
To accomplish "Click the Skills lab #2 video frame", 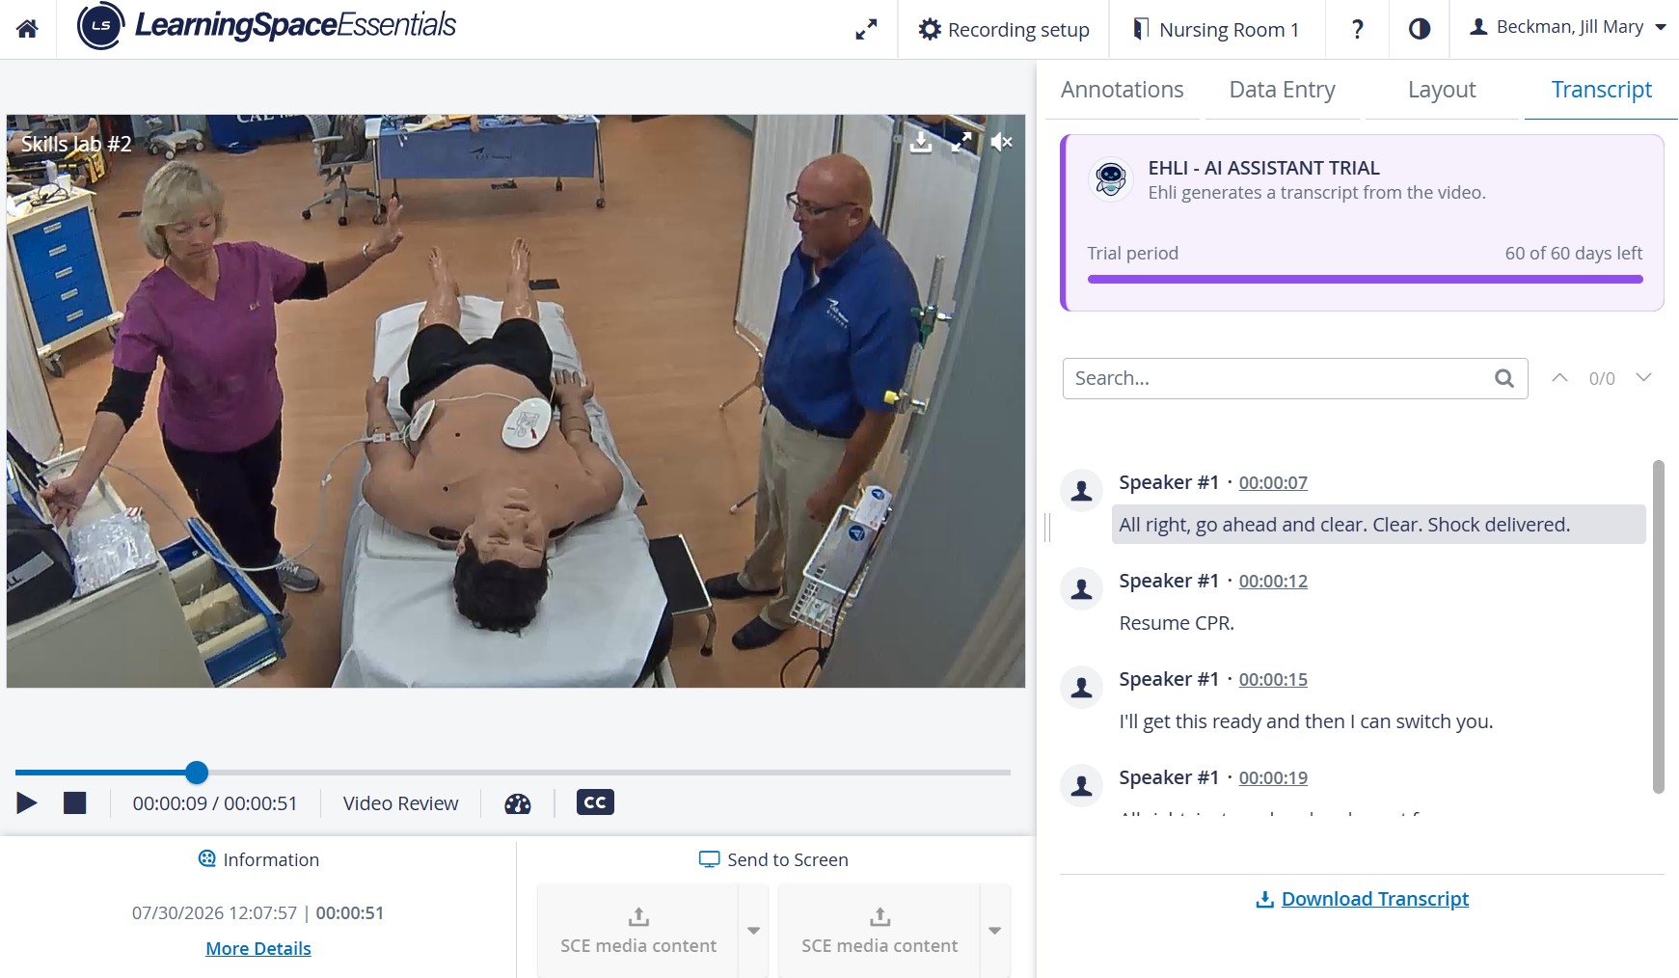I will pyautogui.click(x=516, y=401).
